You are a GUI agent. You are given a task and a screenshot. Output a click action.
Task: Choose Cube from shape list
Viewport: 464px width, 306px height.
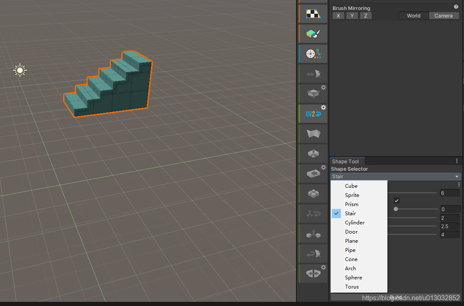pos(359,186)
